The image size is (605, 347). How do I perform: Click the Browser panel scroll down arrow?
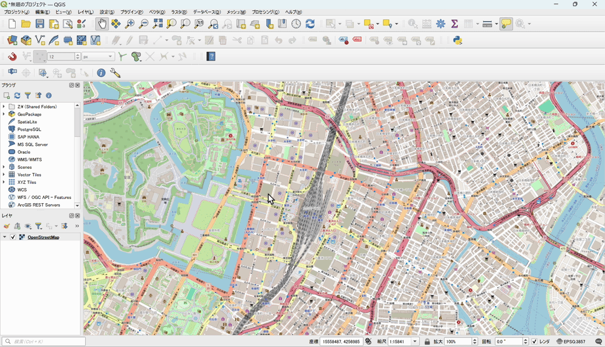pos(77,206)
